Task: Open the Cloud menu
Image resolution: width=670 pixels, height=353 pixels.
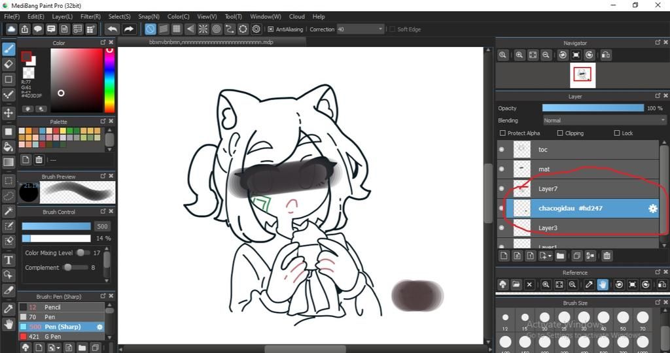Action: pos(296,16)
